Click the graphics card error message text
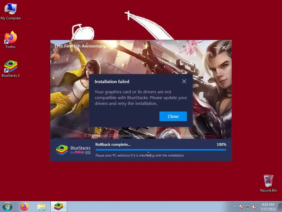Image resolution: width=282 pixels, height=212 pixels. click(x=141, y=97)
